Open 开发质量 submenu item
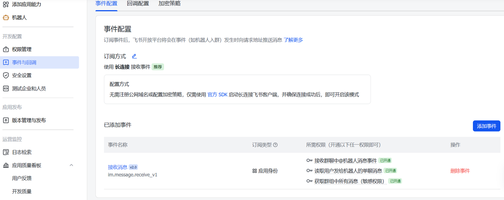This screenshot has height=200, width=504. coord(22,191)
